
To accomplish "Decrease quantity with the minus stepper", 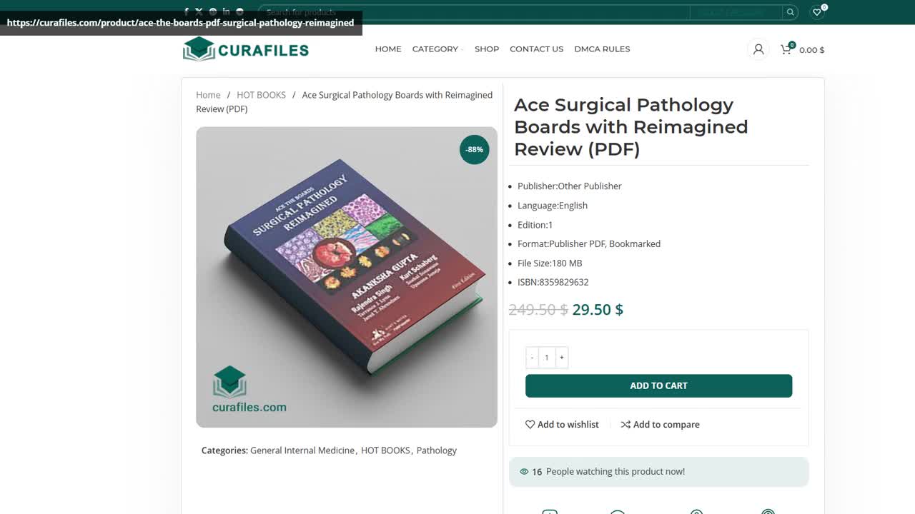I will (532, 357).
